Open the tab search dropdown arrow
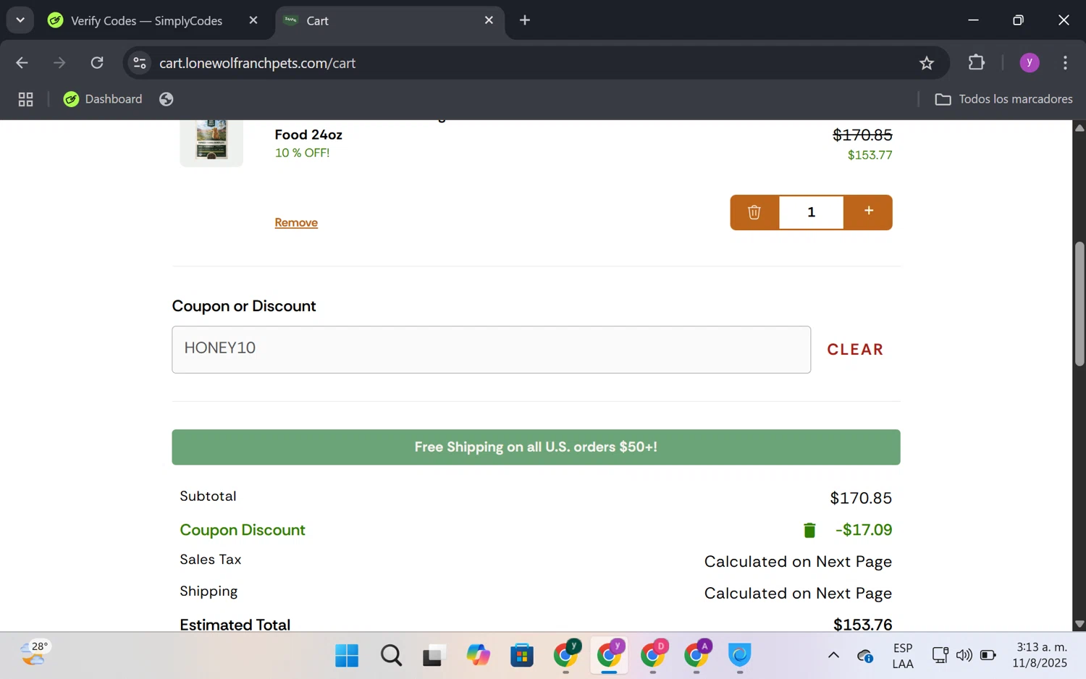This screenshot has width=1086, height=679. click(x=20, y=20)
